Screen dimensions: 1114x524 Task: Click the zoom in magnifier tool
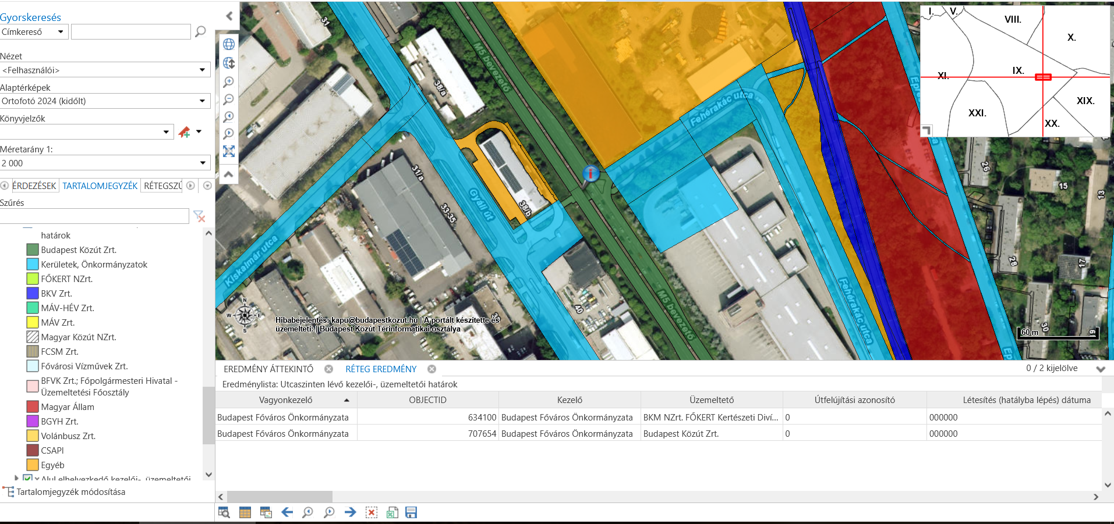click(x=229, y=82)
